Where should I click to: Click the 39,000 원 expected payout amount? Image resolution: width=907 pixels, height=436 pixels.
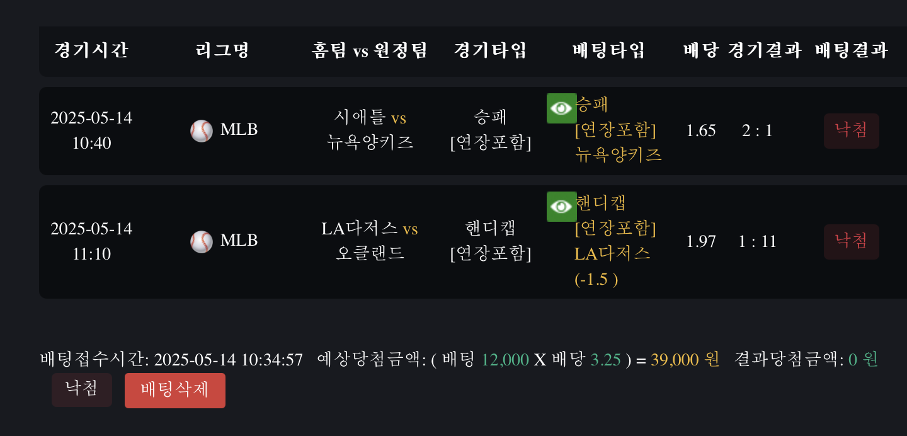pyautogui.click(x=685, y=360)
